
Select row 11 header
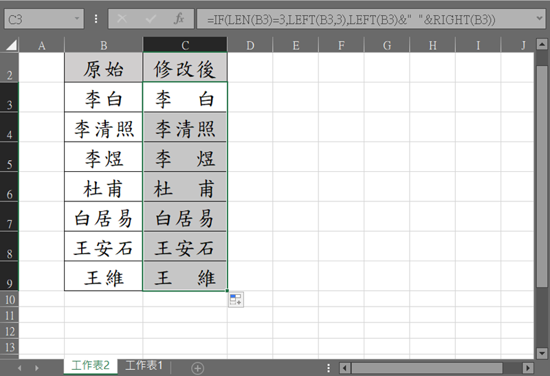10,315
